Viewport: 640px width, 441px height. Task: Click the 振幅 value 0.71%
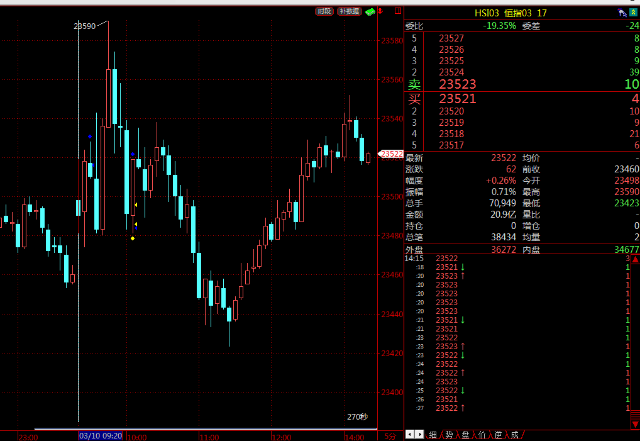coord(504,192)
